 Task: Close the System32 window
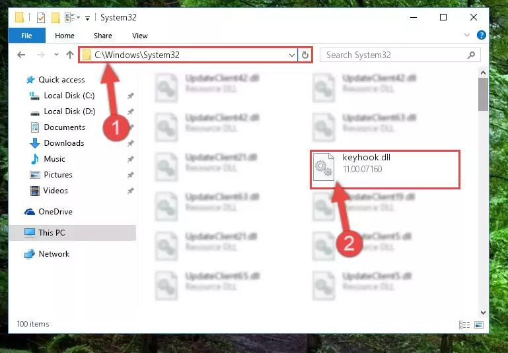pos(474,17)
